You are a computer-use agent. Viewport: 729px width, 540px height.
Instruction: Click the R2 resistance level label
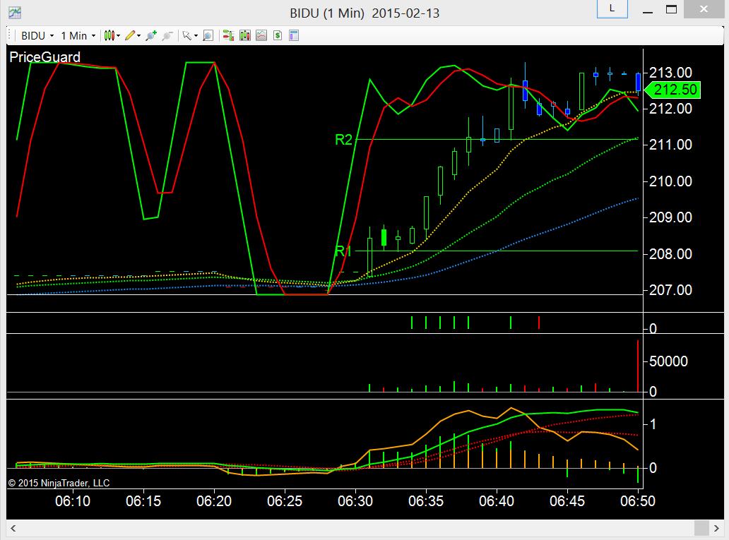point(343,140)
